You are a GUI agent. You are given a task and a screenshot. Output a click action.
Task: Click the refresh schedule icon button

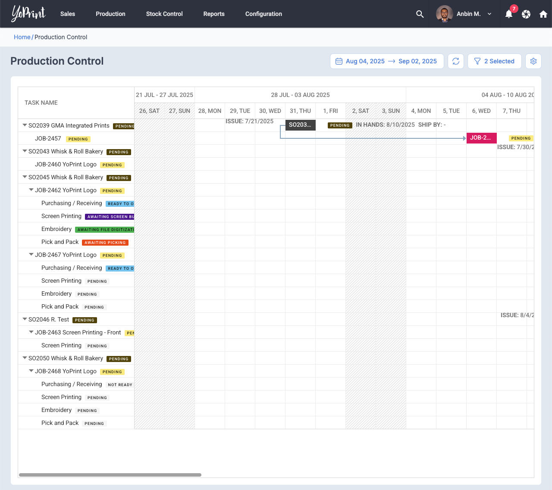click(456, 61)
